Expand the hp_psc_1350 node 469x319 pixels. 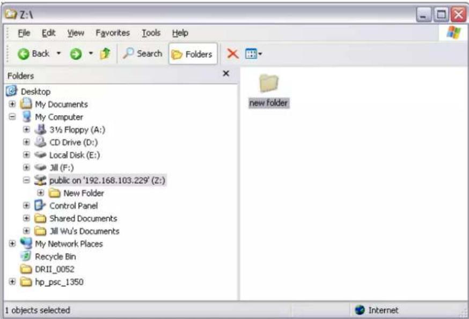(12, 282)
